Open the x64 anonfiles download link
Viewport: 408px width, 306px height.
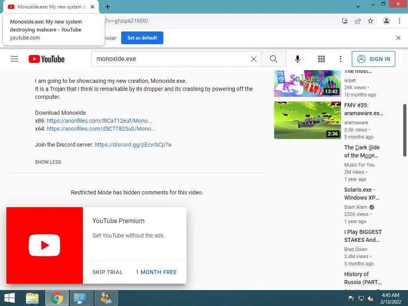[x=101, y=129]
